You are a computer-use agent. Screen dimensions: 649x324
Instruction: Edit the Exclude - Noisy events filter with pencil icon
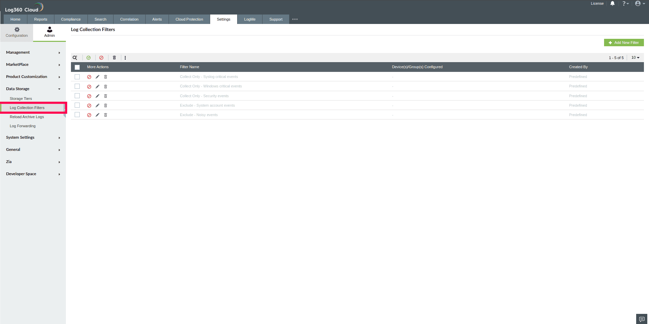tap(97, 115)
